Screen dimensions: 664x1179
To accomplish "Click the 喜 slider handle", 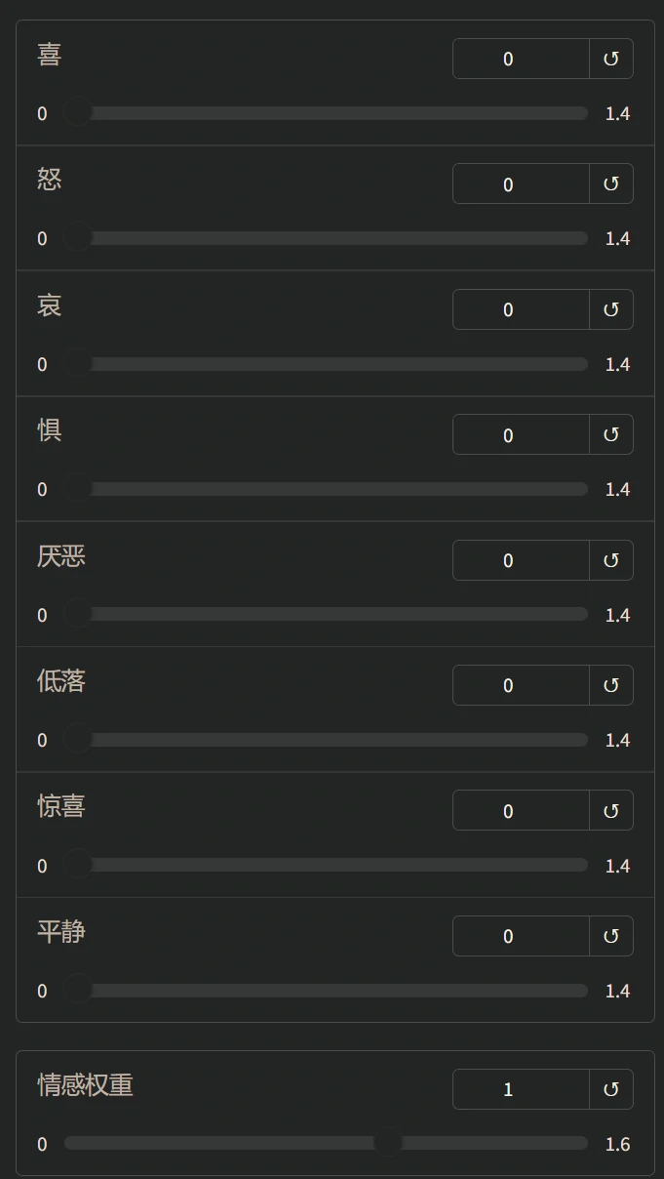I will [77, 113].
